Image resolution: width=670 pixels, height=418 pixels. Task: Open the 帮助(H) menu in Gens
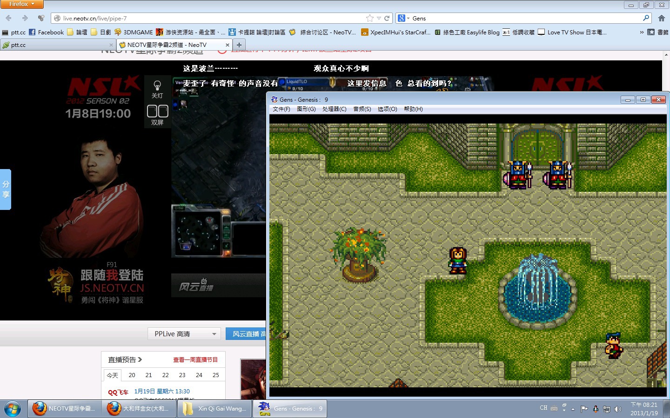(413, 109)
